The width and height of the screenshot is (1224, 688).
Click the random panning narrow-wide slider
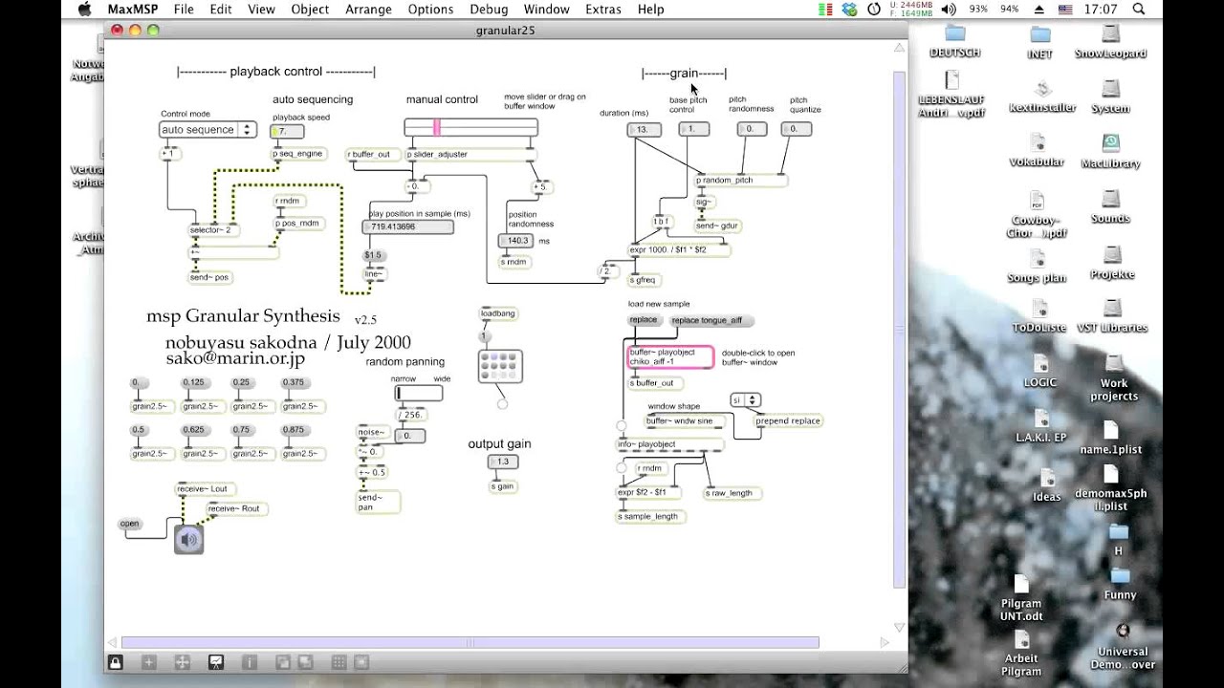(x=419, y=393)
